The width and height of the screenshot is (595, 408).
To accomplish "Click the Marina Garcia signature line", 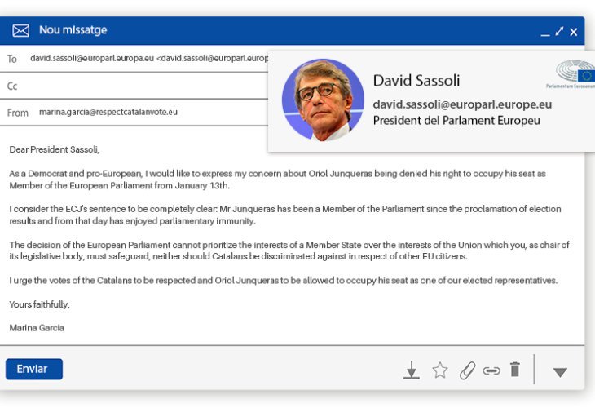I will [x=37, y=328].
